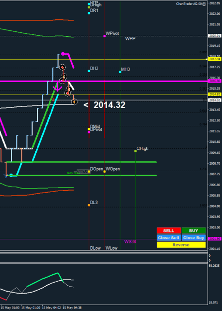Screen dimensions: 222x311
Task: Click the 2014.32 current price text
Action: (110, 105)
